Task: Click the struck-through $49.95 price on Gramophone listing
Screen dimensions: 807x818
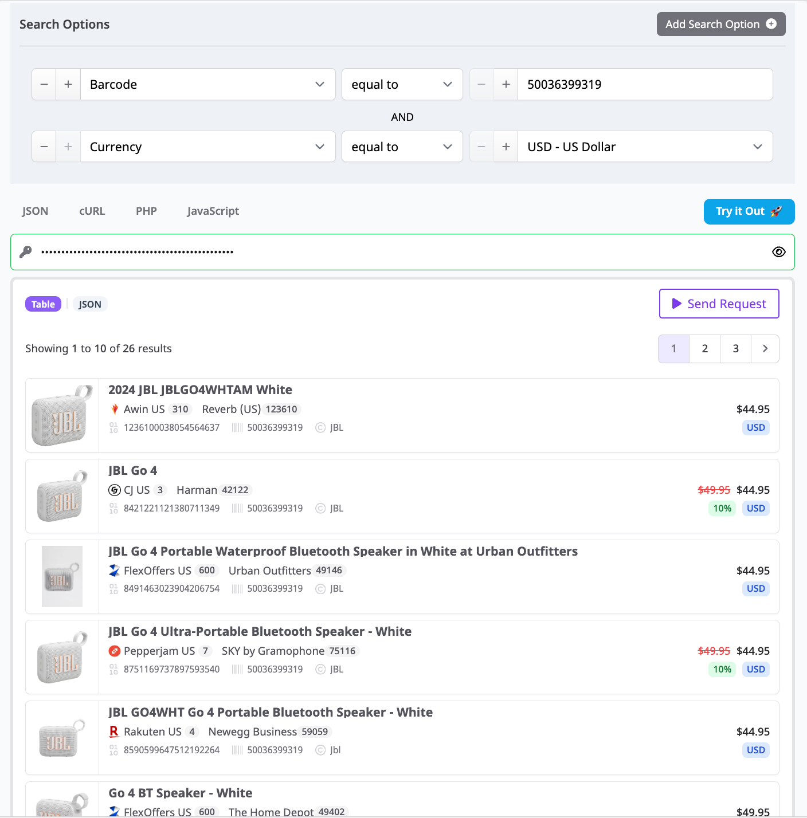Action: 714,651
